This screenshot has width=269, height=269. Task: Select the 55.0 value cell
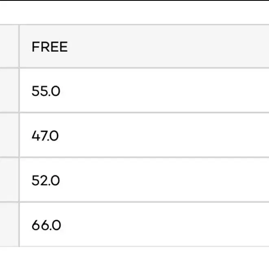tap(144, 90)
